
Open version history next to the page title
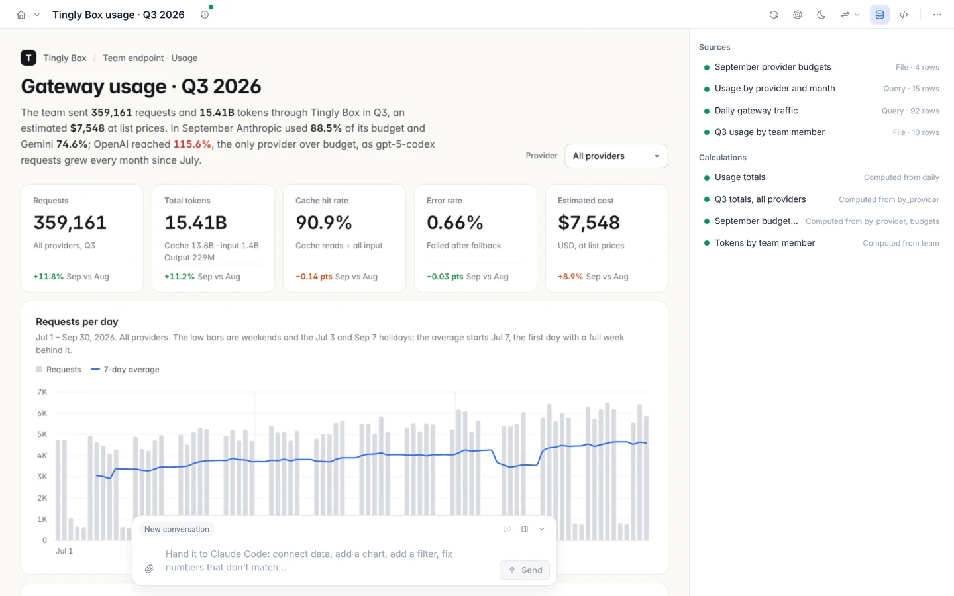point(205,15)
